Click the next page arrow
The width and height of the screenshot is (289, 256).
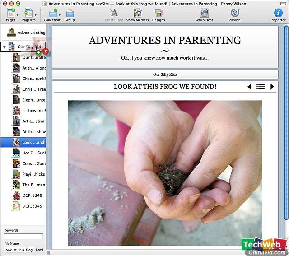(x=272, y=87)
